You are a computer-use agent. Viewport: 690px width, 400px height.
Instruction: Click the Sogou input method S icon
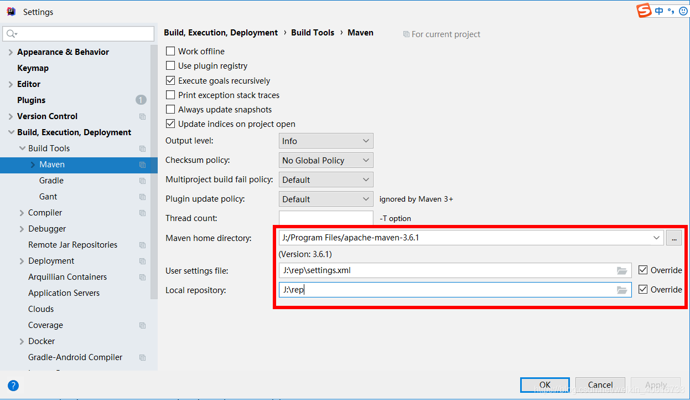pos(644,11)
